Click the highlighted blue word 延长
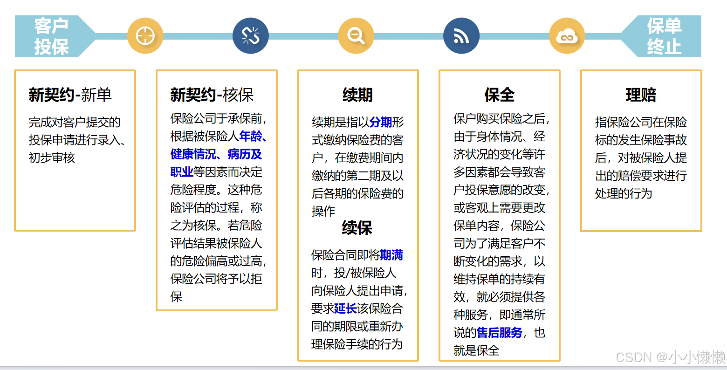Image resolution: width=727 pixels, height=370 pixels. [346, 308]
